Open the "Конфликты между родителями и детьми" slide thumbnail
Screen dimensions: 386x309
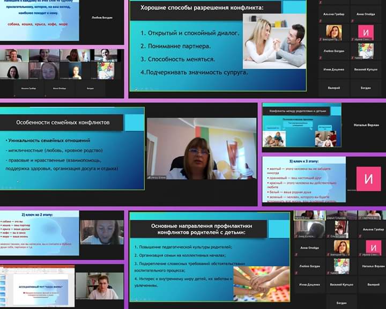tap(301, 125)
